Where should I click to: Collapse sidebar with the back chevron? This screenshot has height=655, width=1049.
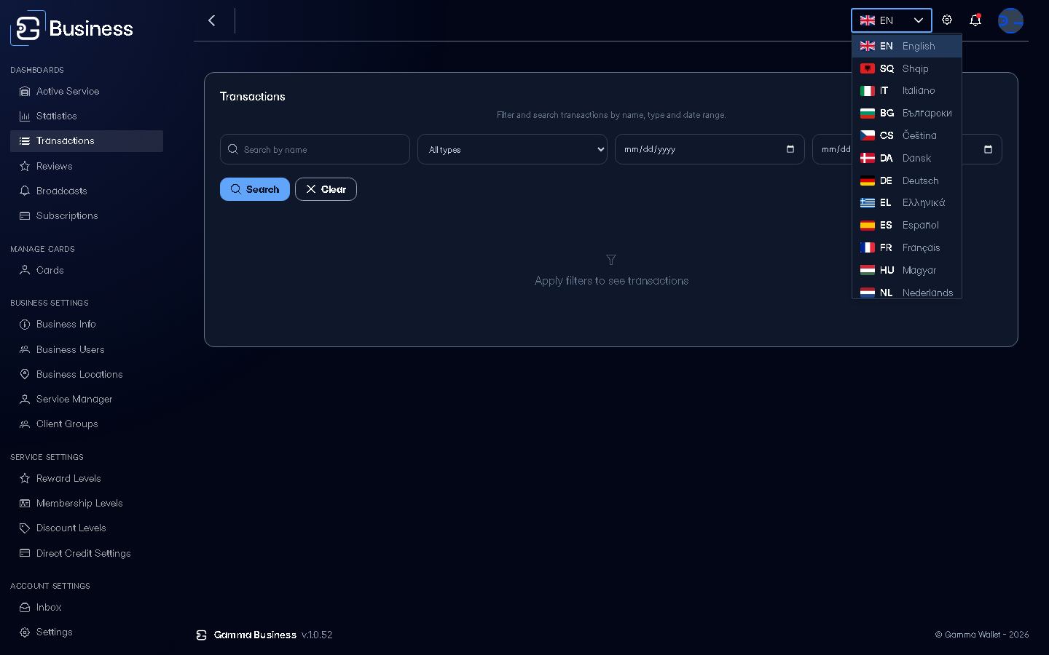(212, 20)
